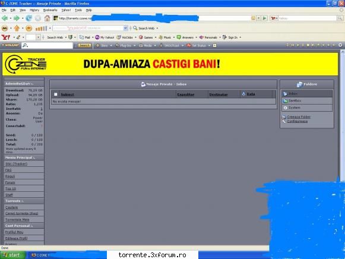Image resolution: width=345 pixels, height=259 pixels.
Task: Click the Winamp toolbar Search button
Action: click(x=84, y=45)
